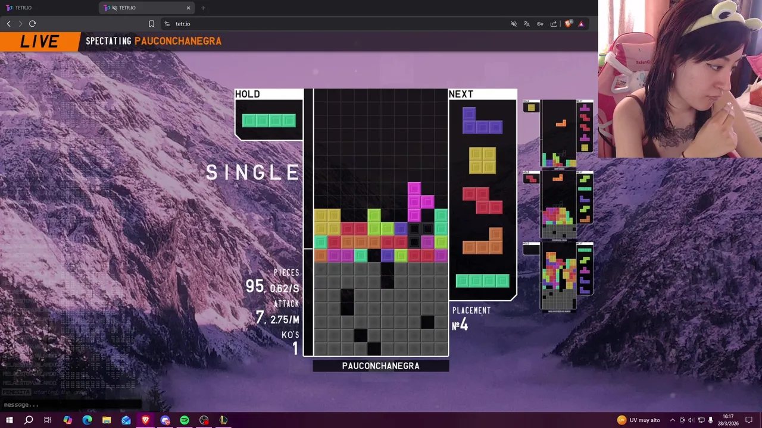
Task: Open OBS Studio from the taskbar
Action: [x=204, y=420]
